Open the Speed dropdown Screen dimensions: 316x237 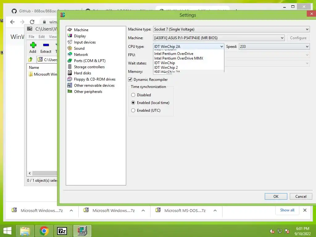[x=274, y=47]
